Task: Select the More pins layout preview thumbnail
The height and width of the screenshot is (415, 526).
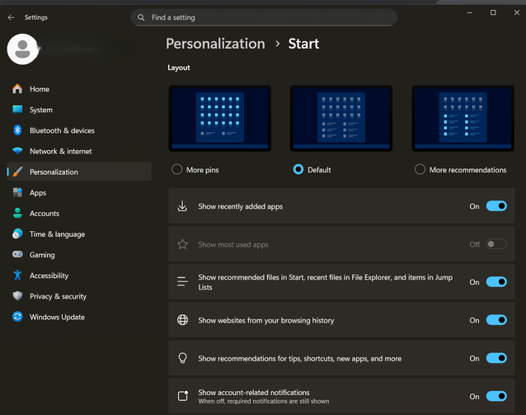Action: point(220,118)
